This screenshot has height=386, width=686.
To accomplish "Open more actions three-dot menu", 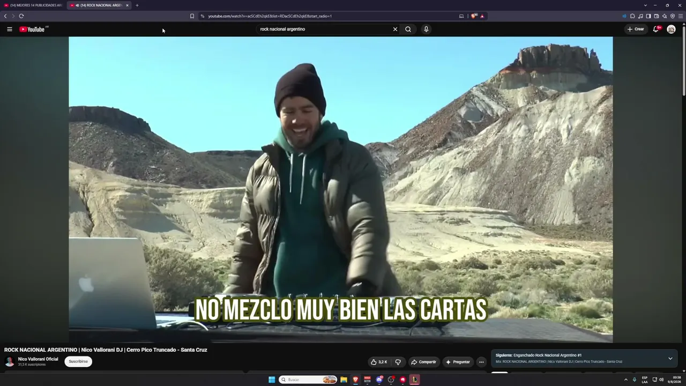I will [x=481, y=362].
